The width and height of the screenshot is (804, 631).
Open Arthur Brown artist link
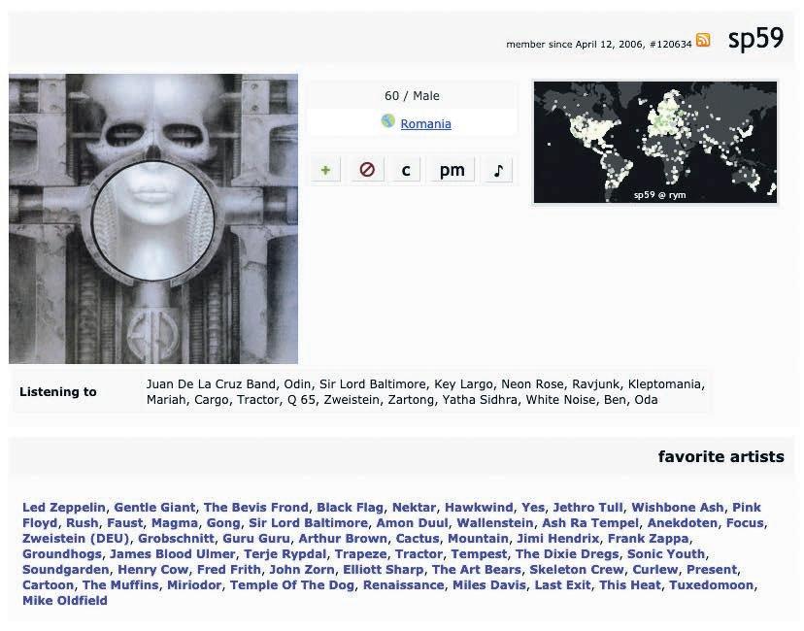(x=343, y=539)
